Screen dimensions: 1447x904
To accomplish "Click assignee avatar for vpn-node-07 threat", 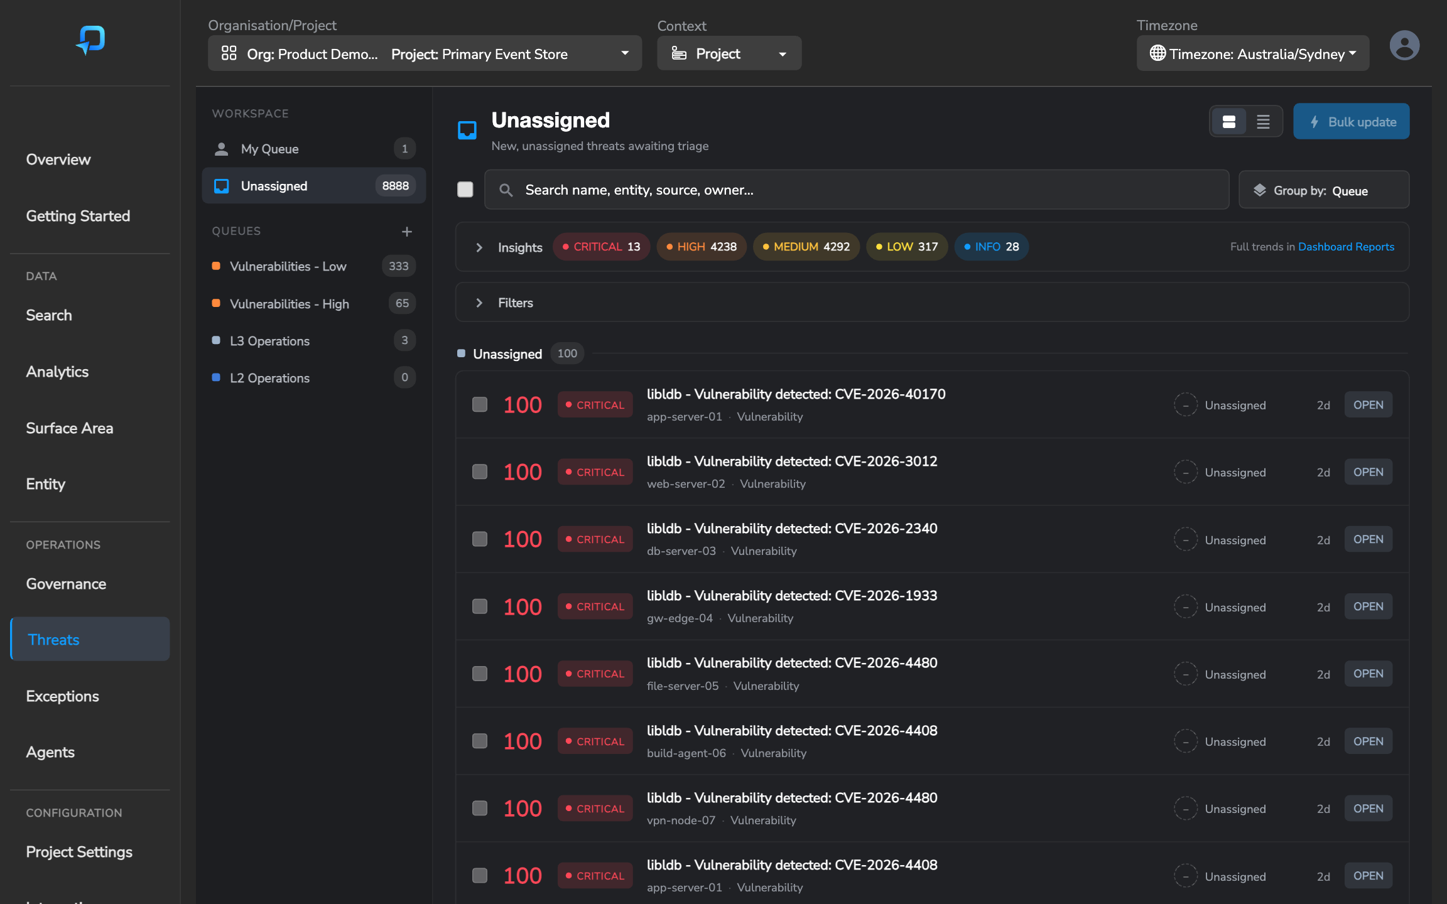I will pyautogui.click(x=1186, y=809).
